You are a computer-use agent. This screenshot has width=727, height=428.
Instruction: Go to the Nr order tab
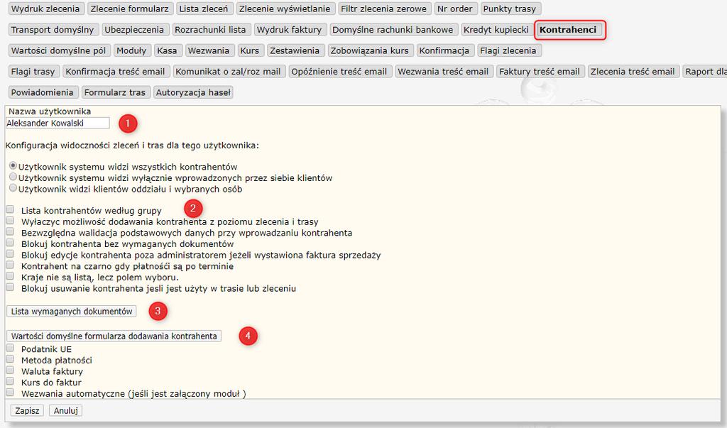click(455, 9)
